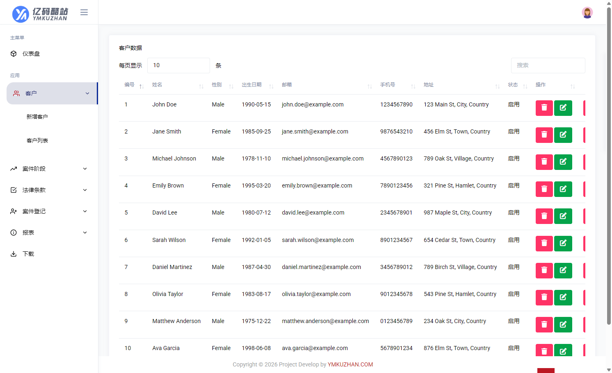Delete the Olivia Taylor record
The width and height of the screenshot is (612, 373).
(x=544, y=297)
